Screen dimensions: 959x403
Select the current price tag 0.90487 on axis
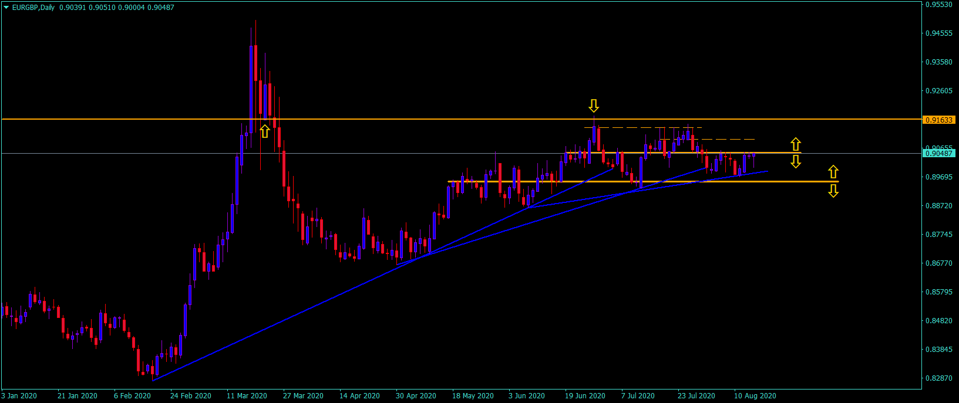(x=939, y=154)
